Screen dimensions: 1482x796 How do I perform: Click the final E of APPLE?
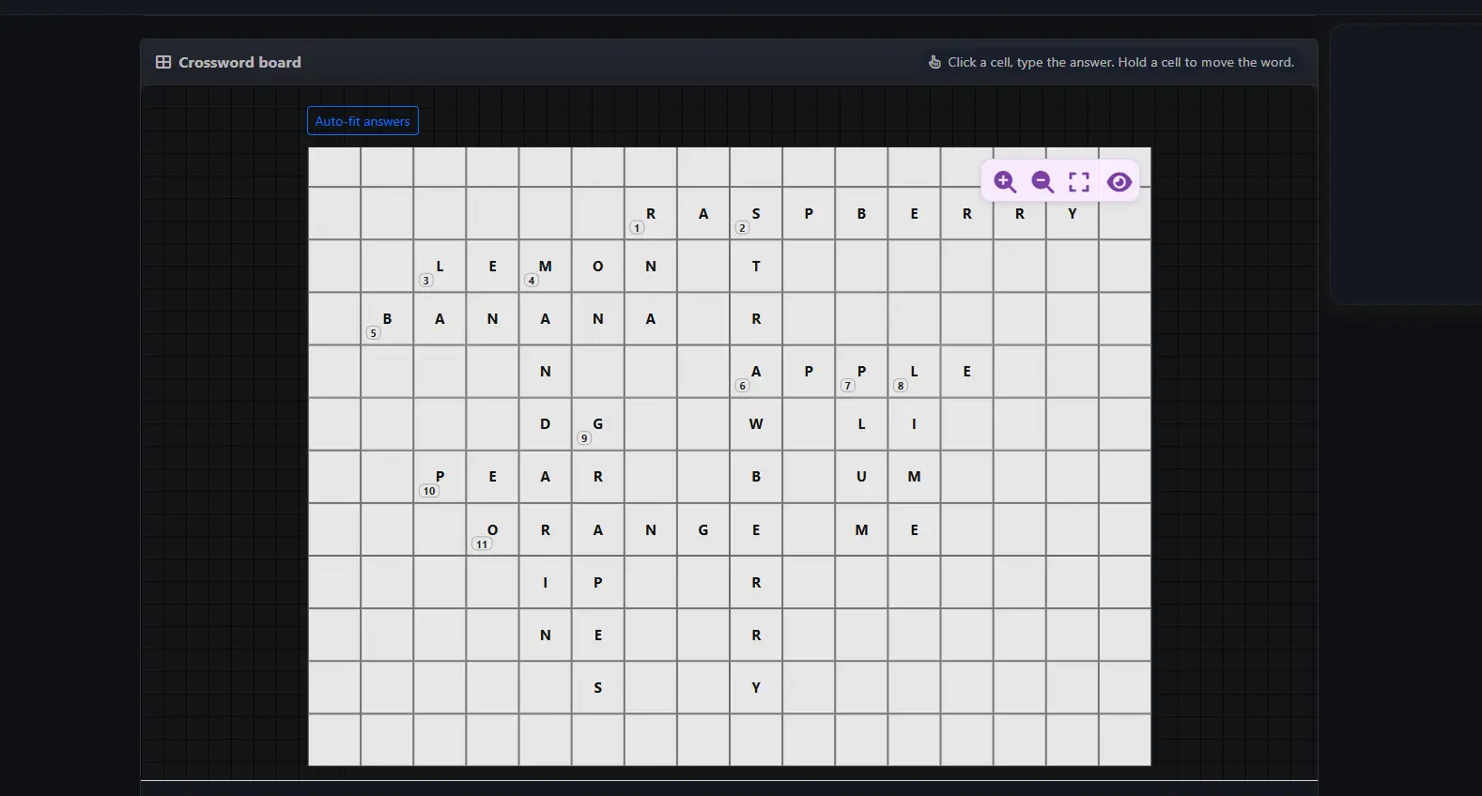pyautogui.click(x=966, y=371)
